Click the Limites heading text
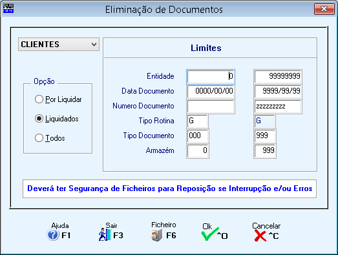338x255 pixels. point(206,48)
